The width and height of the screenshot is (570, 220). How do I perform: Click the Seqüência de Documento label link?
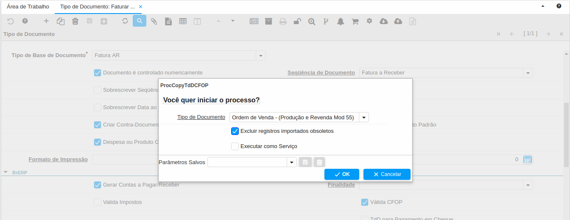(321, 73)
